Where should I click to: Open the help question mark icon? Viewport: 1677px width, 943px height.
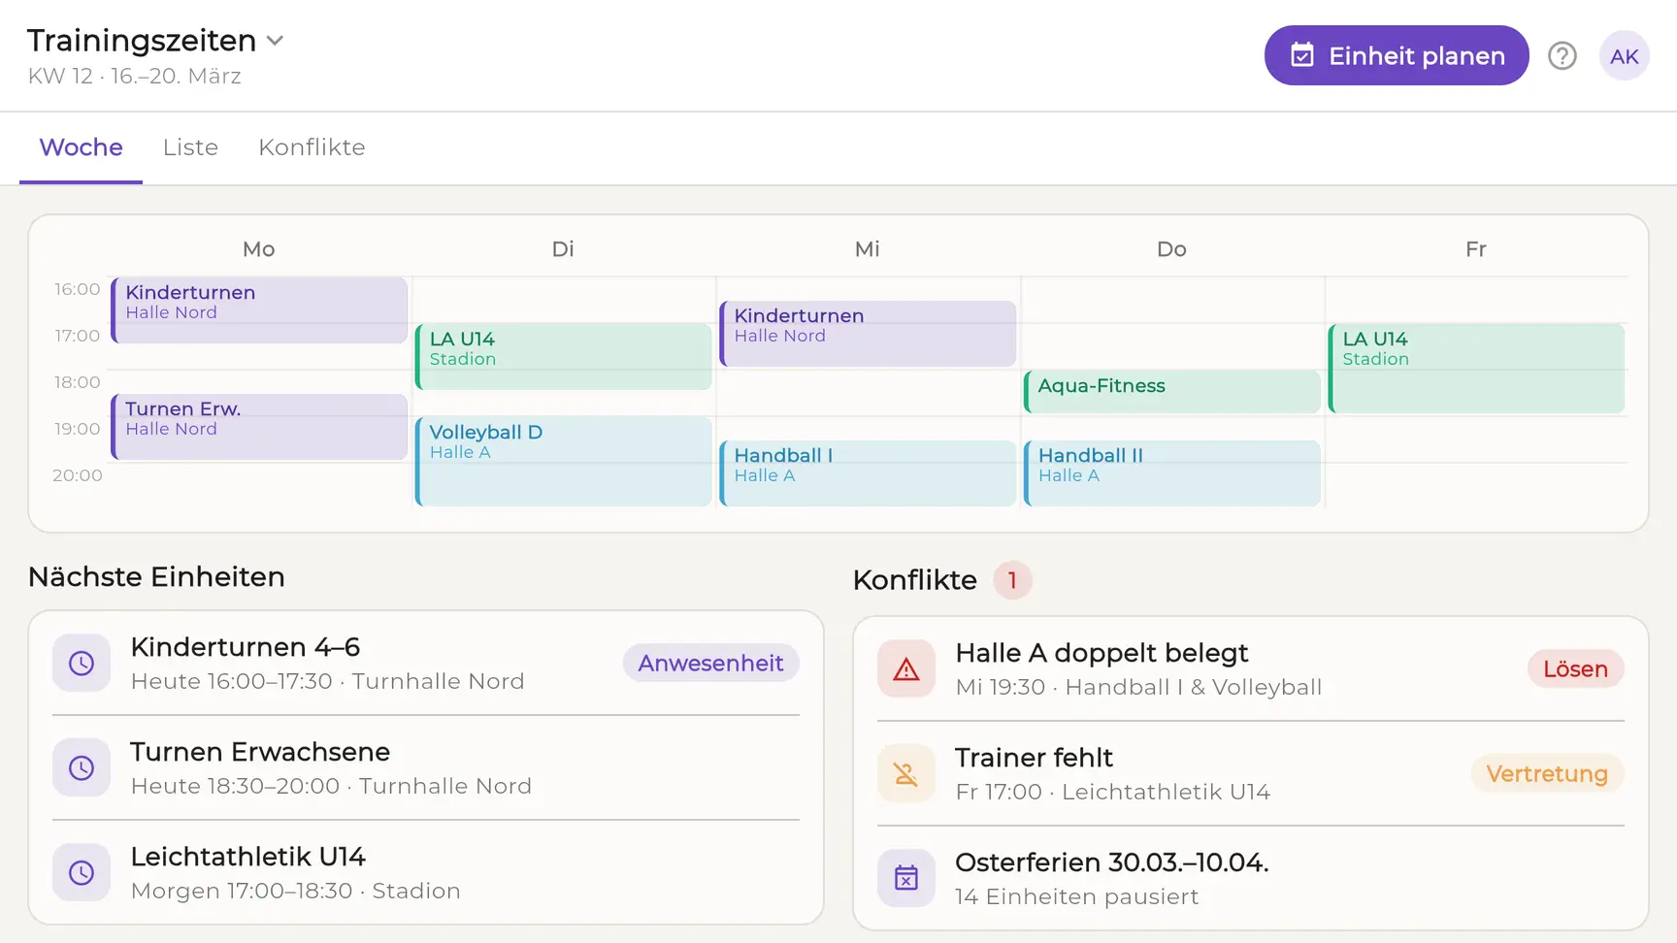click(1562, 56)
